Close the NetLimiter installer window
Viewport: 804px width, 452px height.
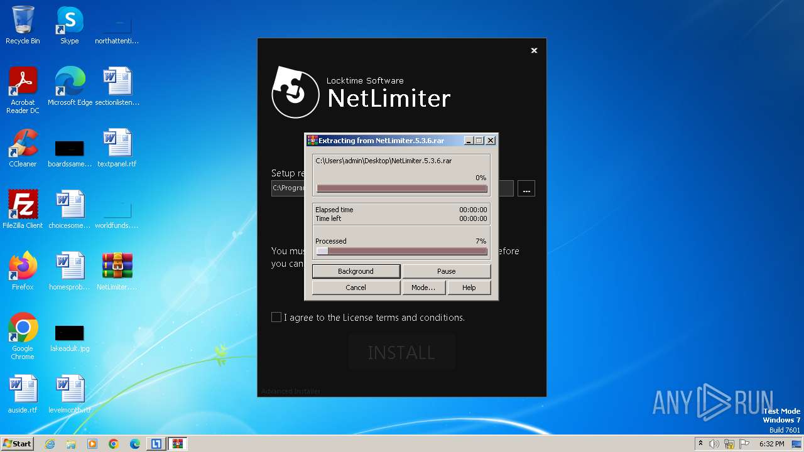click(x=534, y=51)
